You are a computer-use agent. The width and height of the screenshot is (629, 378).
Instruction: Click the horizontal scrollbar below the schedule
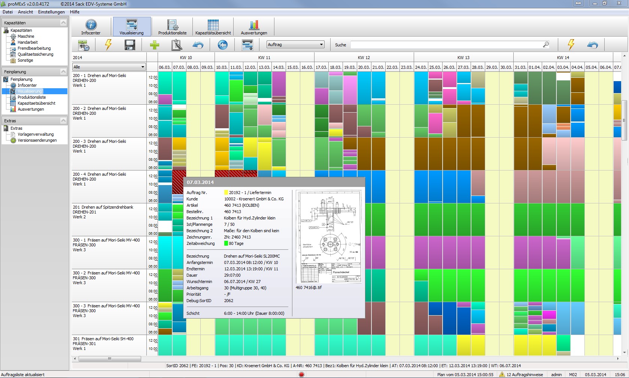110,359
